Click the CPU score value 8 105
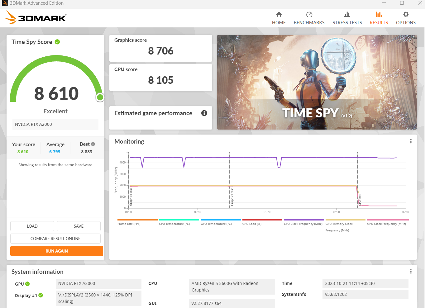This screenshot has height=308, width=425. pos(161,80)
